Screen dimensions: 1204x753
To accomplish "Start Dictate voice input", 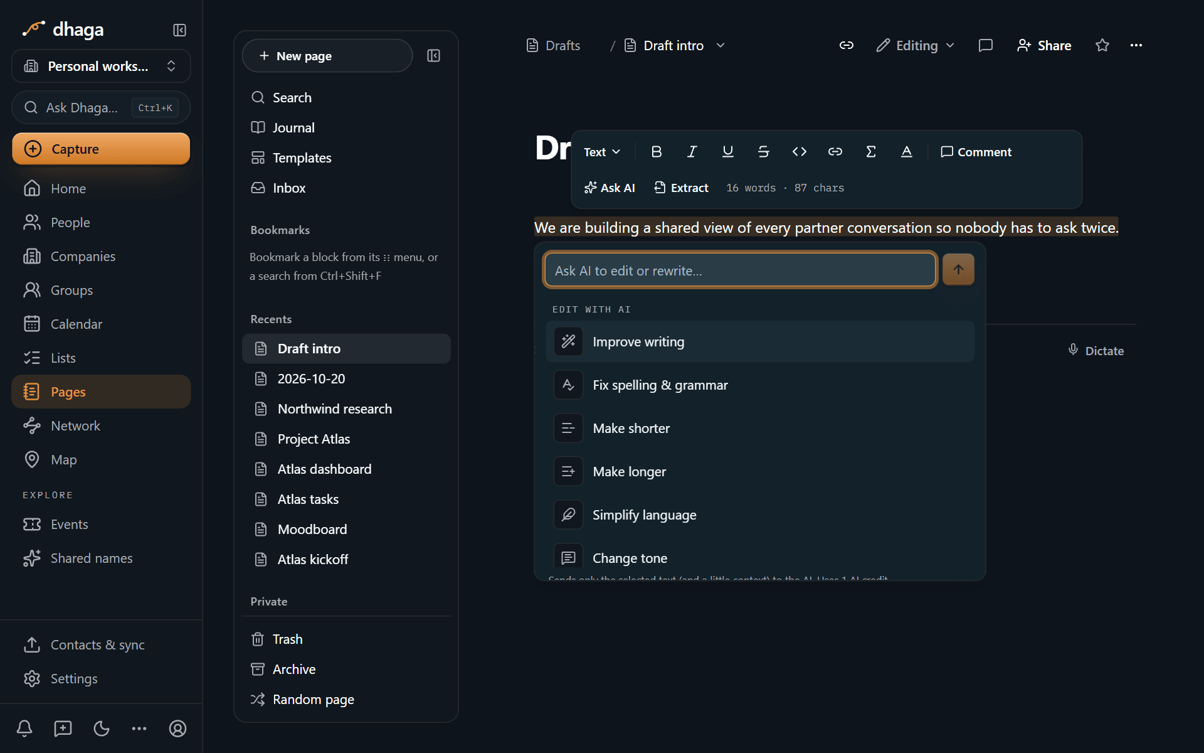I will tap(1096, 350).
